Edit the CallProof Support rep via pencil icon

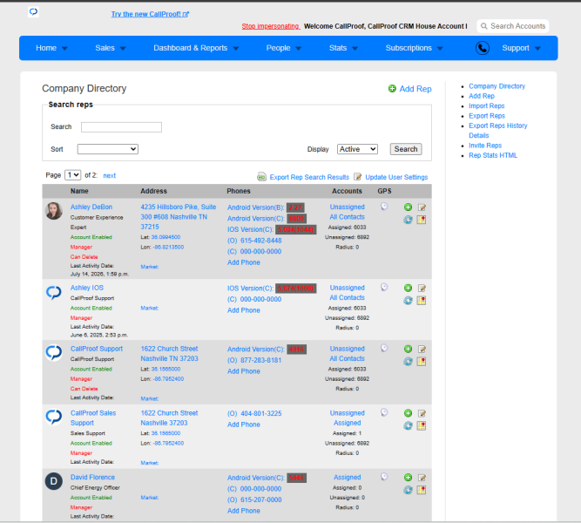click(x=422, y=349)
